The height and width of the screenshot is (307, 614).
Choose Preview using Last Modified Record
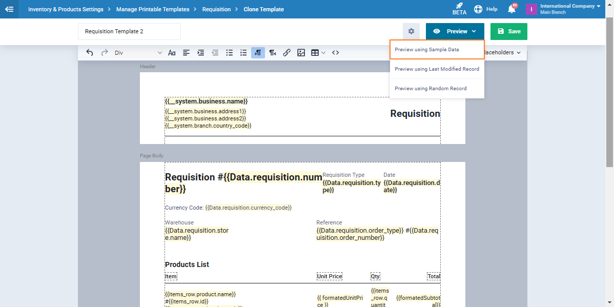coord(437,69)
